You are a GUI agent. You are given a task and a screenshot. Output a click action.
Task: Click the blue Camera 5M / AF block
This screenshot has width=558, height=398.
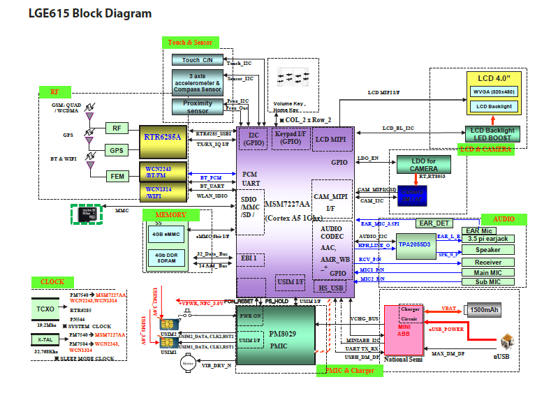pos(412,196)
